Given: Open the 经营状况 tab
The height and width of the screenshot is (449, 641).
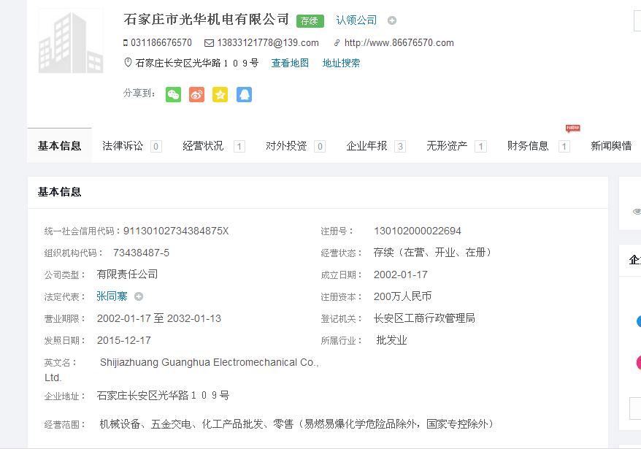Looking at the screenshot, I should click(x=203, y=146).
